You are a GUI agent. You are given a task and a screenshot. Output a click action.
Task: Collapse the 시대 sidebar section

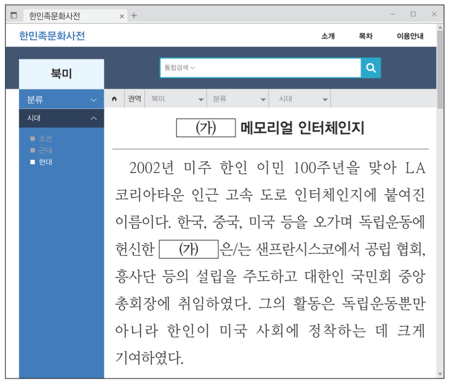pos(61,118)
